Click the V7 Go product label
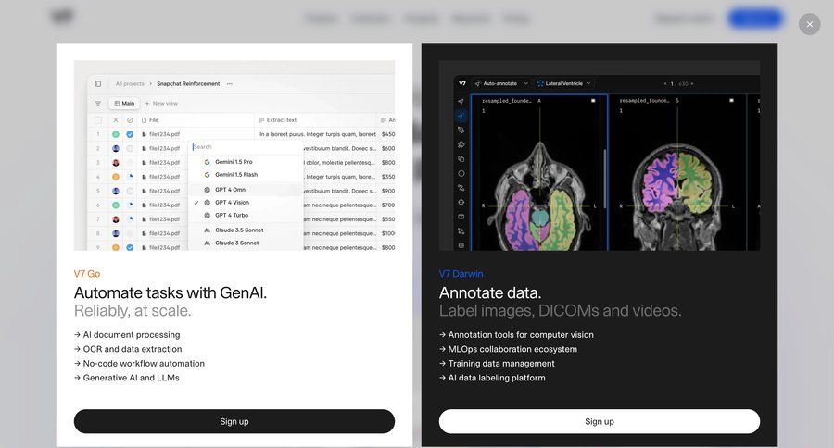Viewport: 834px width, 448px height. (x=87, y=274)
